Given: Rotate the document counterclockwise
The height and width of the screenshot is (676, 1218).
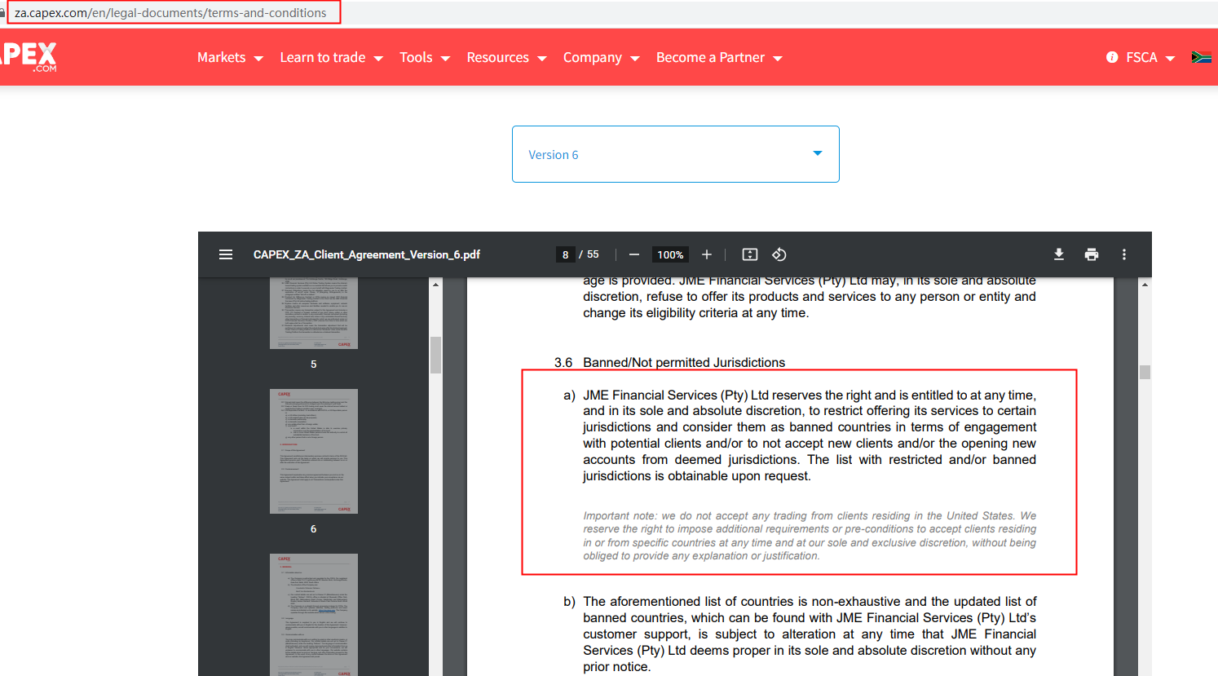Looking at the screenshot, I should point(779,254).
